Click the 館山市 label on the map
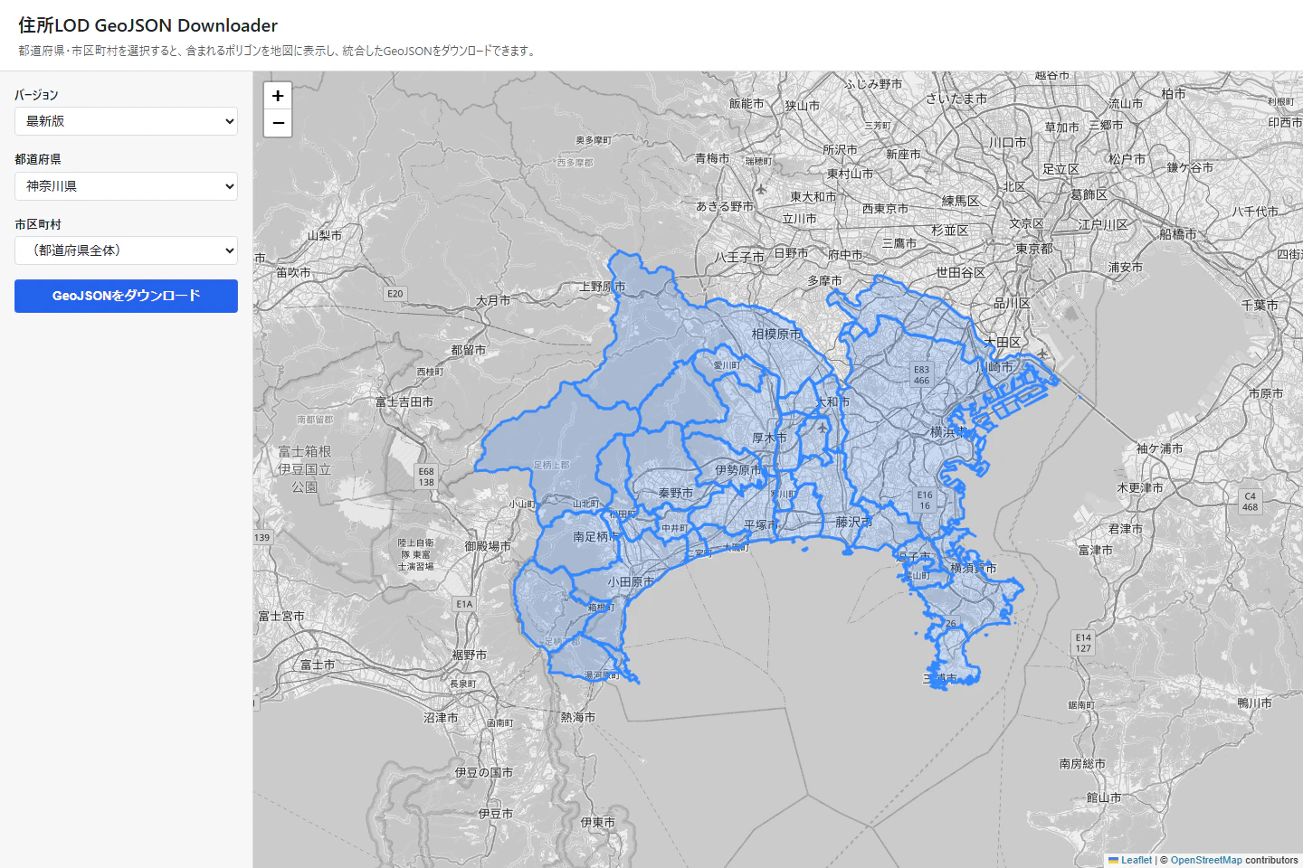This screenshot has width=1303, height=868. click(1104, 798)
